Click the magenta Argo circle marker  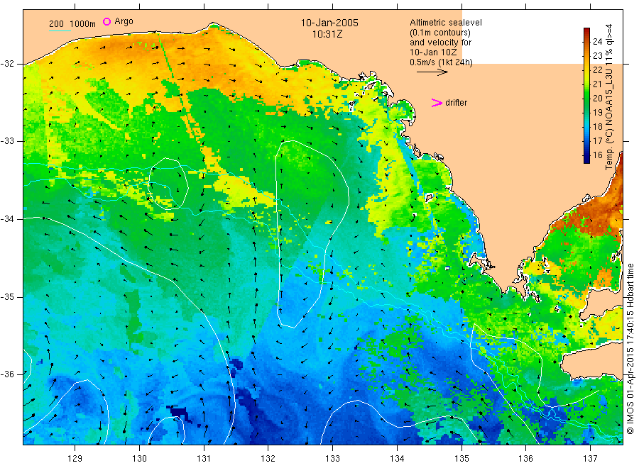pos(106,21)
